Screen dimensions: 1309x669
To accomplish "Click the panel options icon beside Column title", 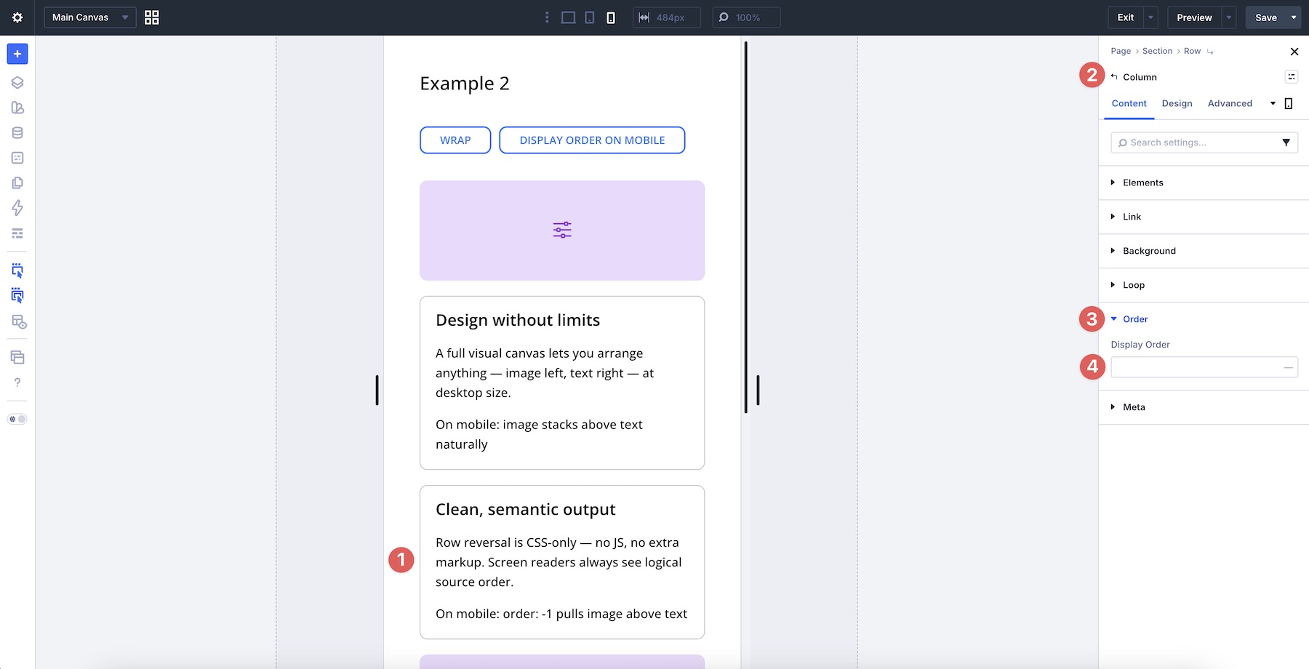I will (1292, 77).
